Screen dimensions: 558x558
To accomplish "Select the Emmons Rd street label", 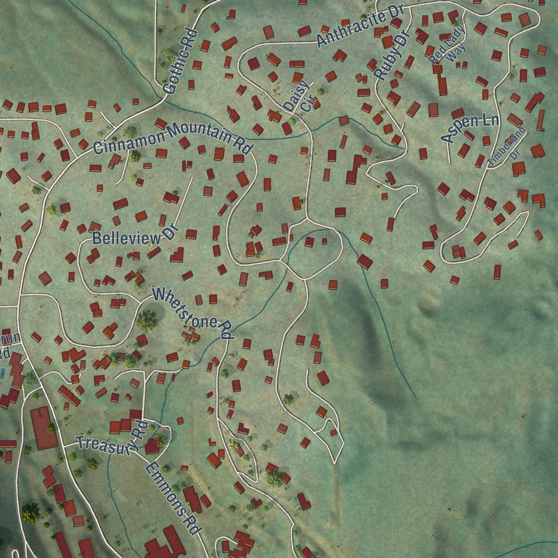I will click(x=173, y=499).
